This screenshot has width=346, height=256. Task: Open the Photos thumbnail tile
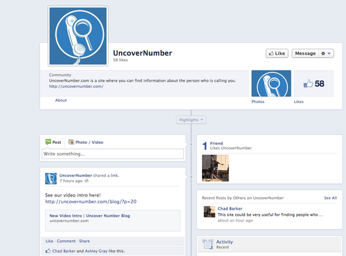pos(271,84)
